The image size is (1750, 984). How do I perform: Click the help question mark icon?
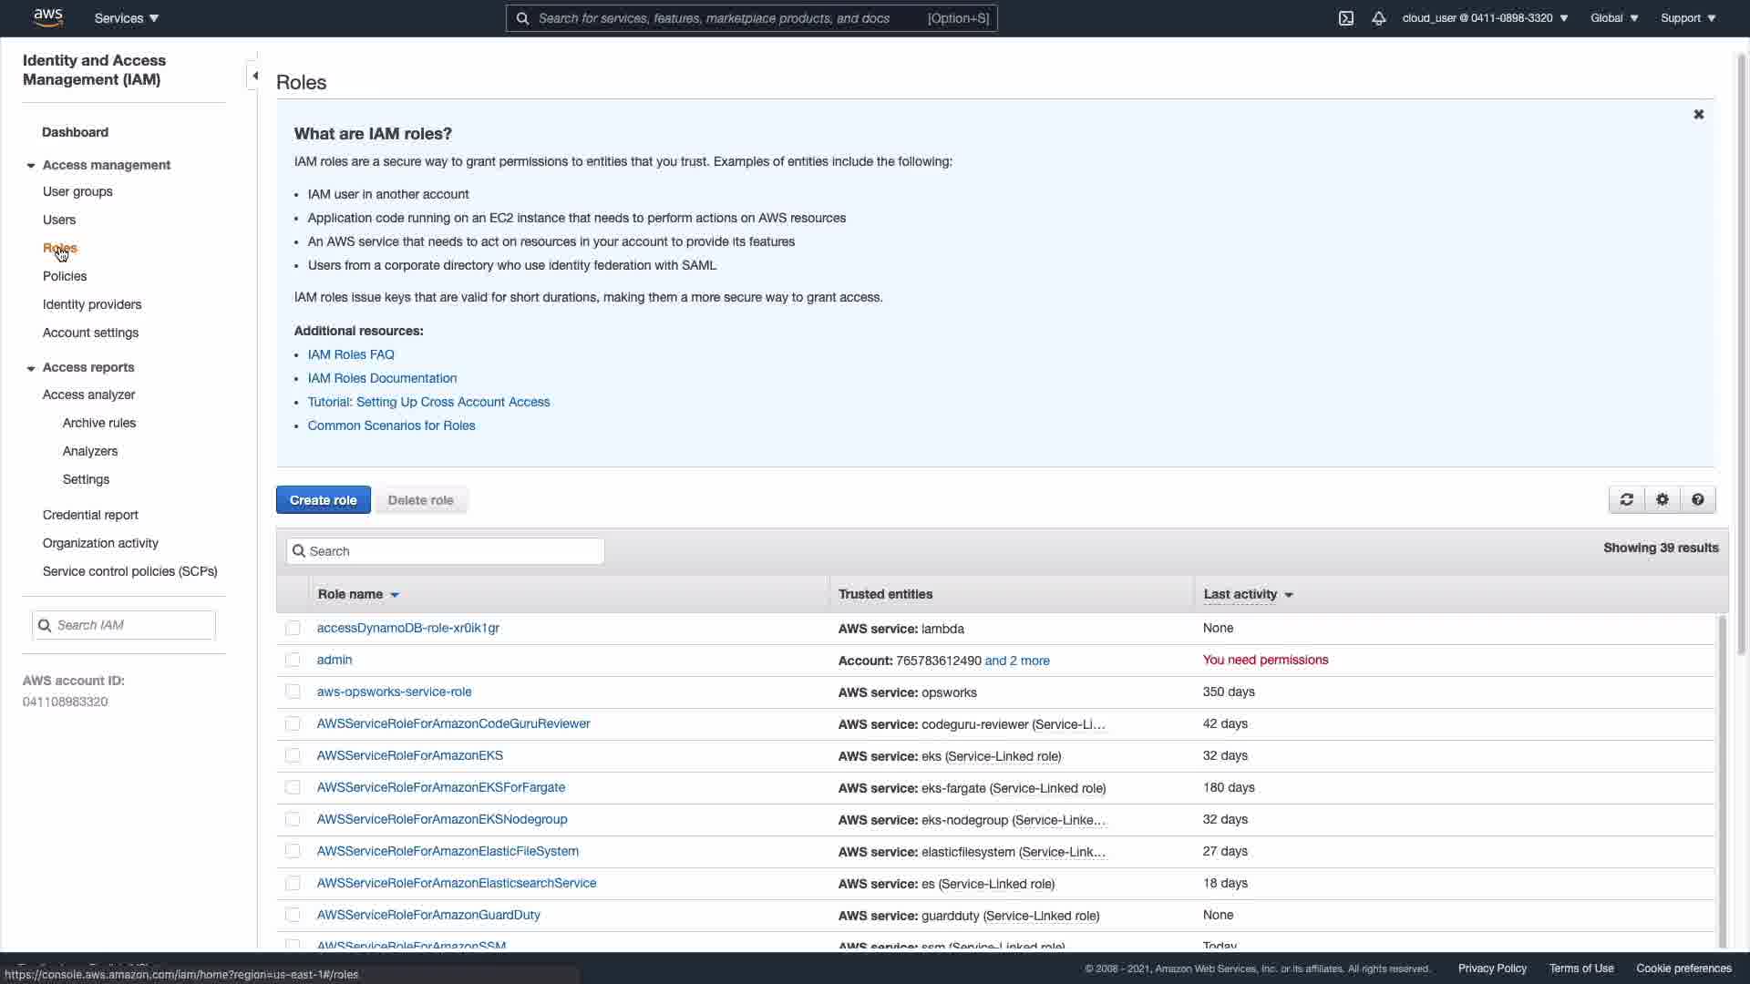[1697, 499]
